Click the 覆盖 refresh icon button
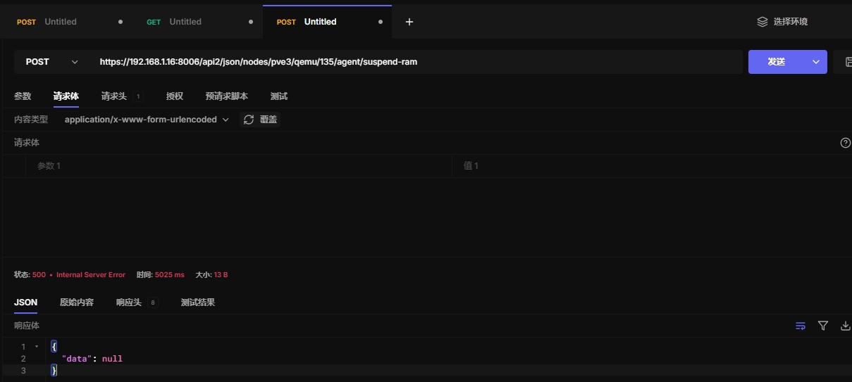The image size is (852, 382). (259, 120)
